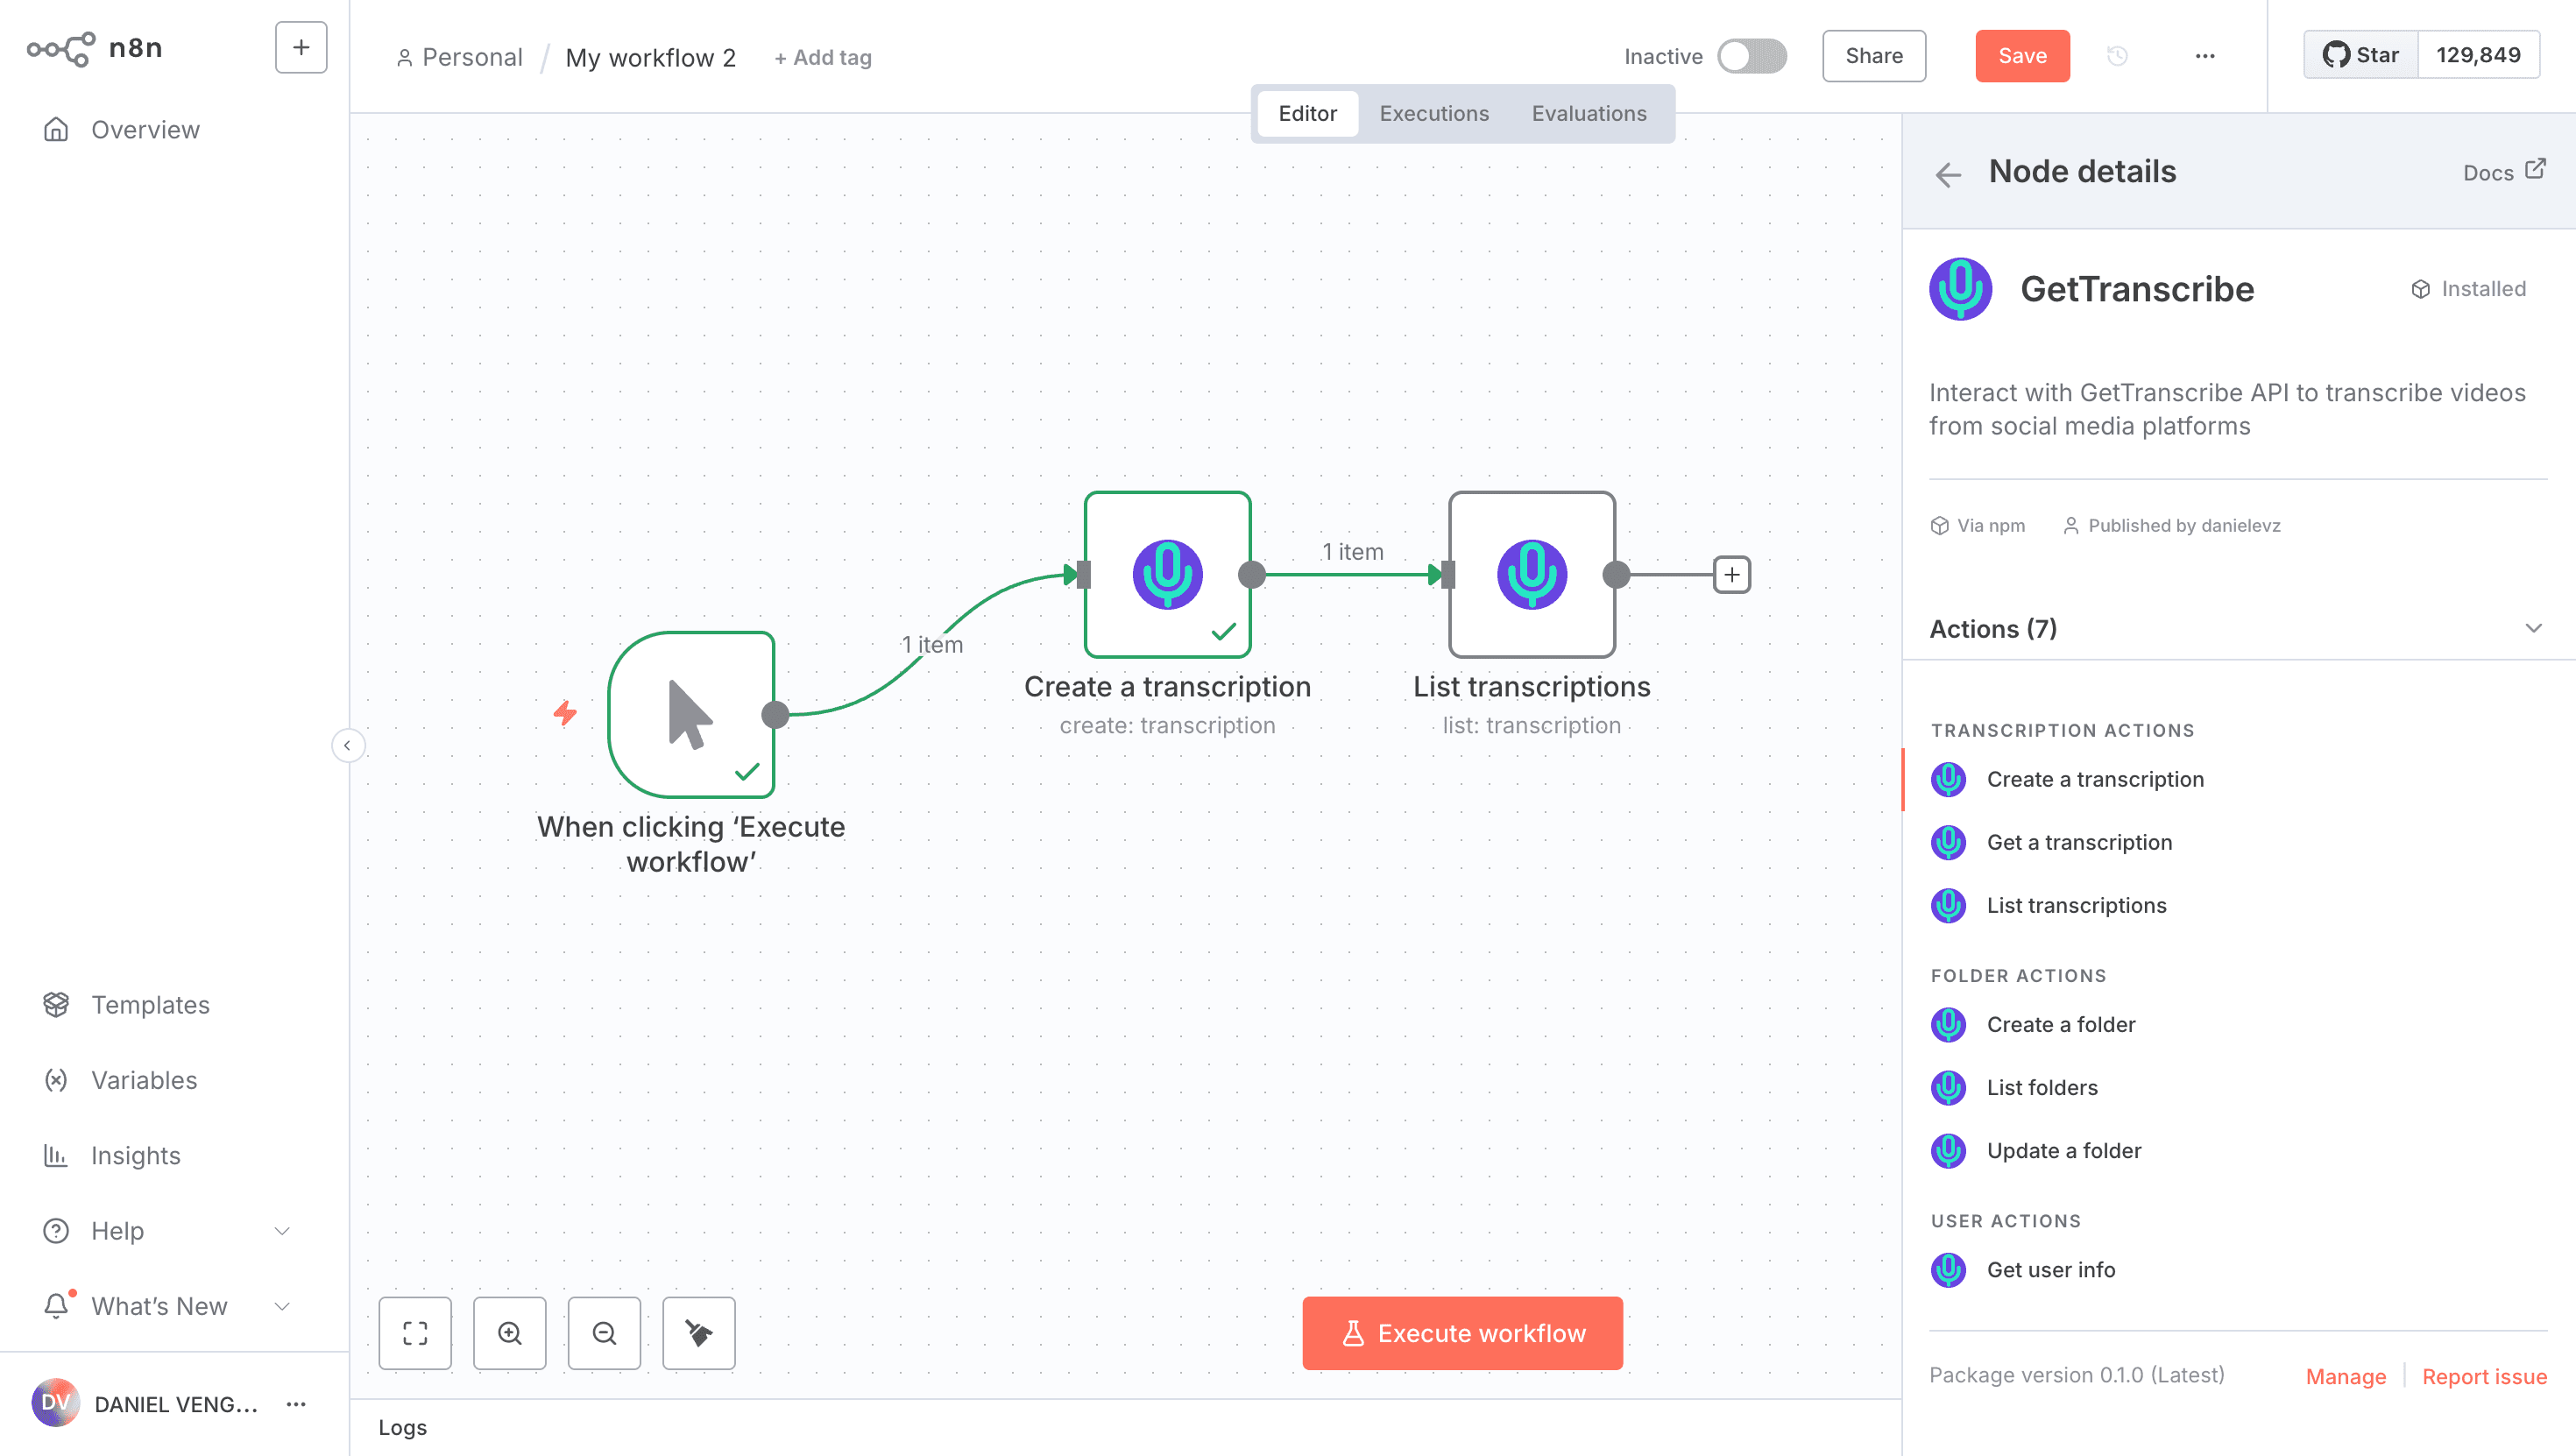Screen dimensions: 2576x1456
Task: Click the Execute workflow button
Action: pyautogui.click(x=1461, y=1333)
